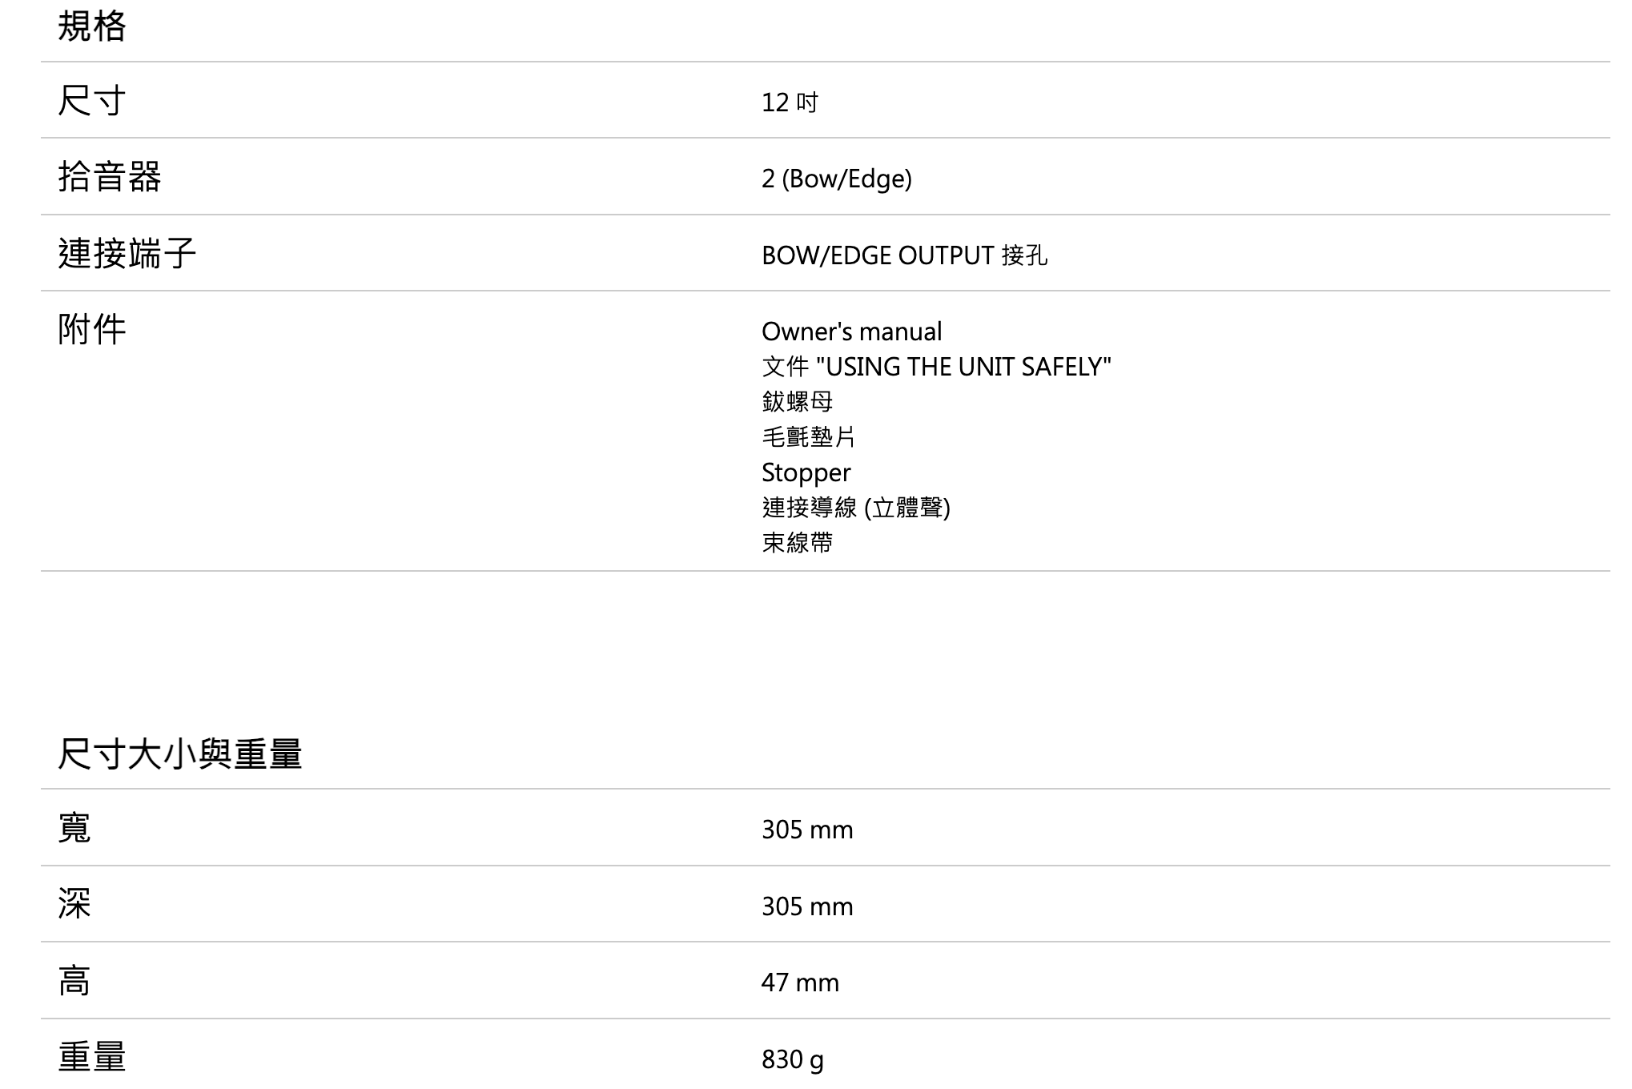Click the 830 g weight value
This screenshot has height=1089, width=1632.
(792, 1059)
